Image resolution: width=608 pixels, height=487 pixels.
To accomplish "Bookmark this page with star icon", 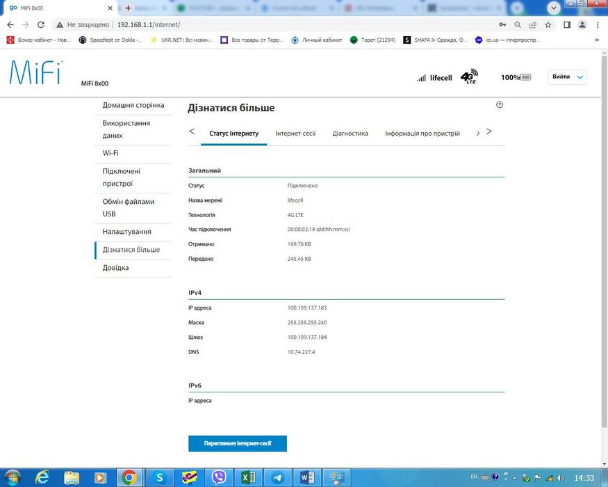I will pyautogui.click(x=548, y=24).
